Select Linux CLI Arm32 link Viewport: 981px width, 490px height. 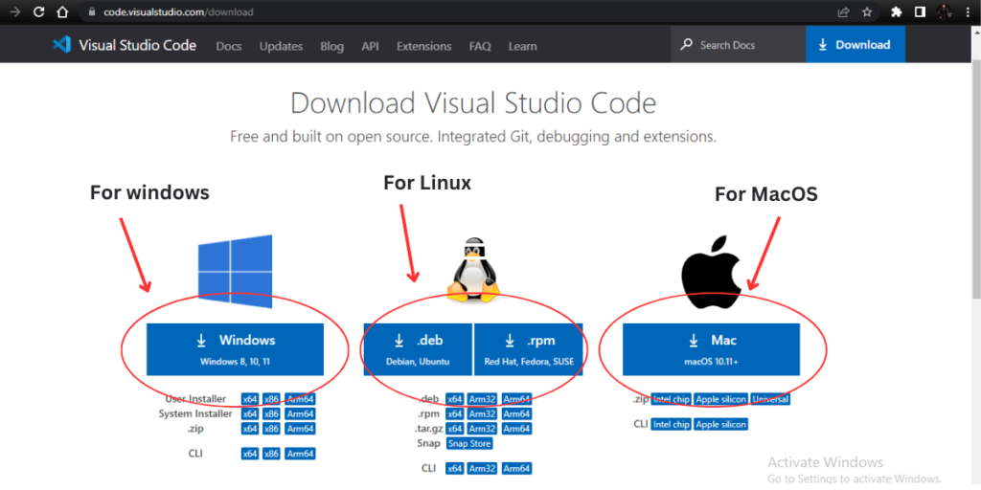click(x=483, y=469)
